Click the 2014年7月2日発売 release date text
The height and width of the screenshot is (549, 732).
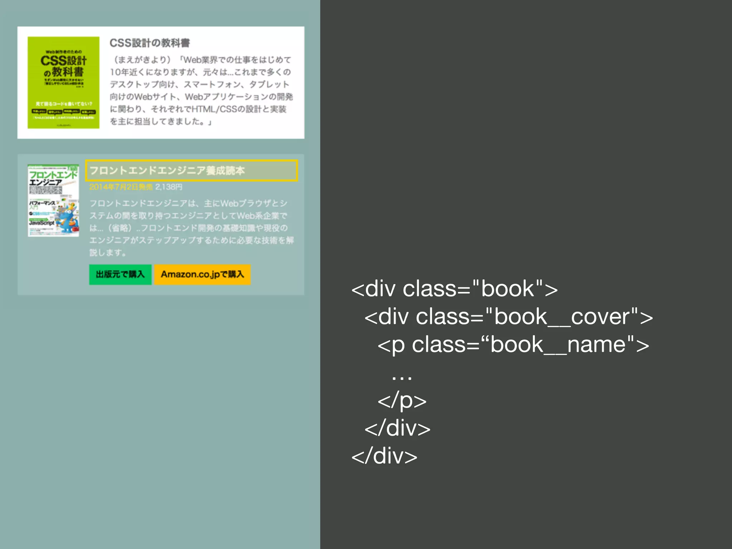point(121,187)
